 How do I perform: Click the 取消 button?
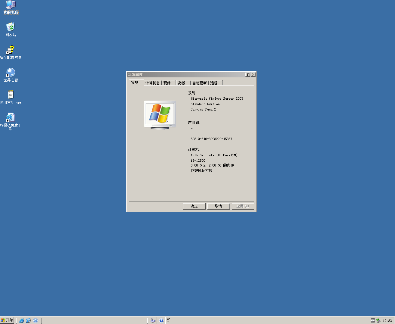[219, 206]
